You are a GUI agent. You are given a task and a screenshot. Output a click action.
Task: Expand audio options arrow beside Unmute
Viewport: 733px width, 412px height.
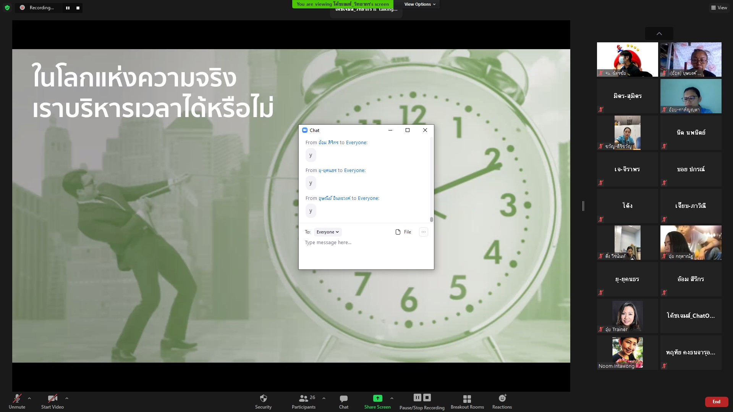click(x=29, y=398)
